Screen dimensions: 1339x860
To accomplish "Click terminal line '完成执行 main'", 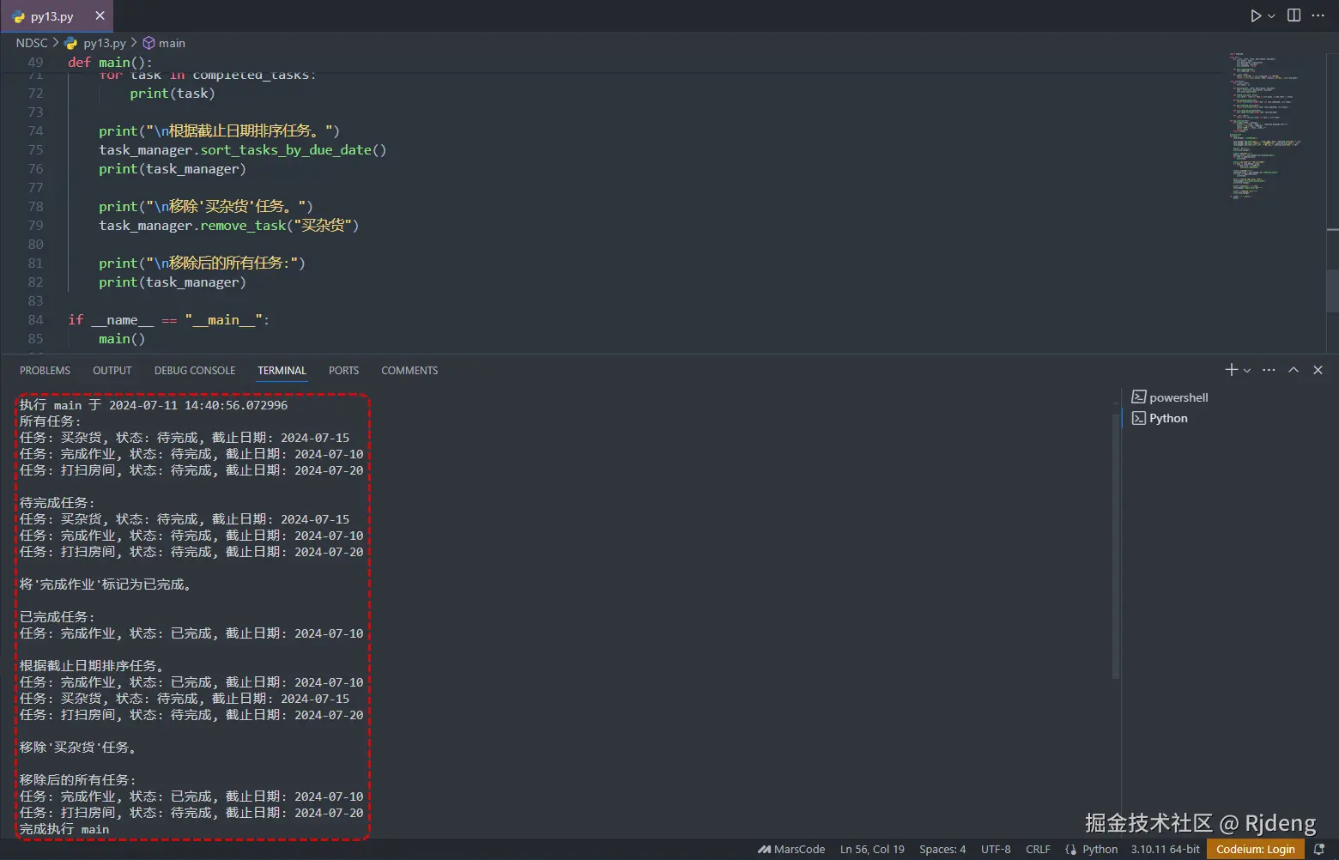I will 64,829.
